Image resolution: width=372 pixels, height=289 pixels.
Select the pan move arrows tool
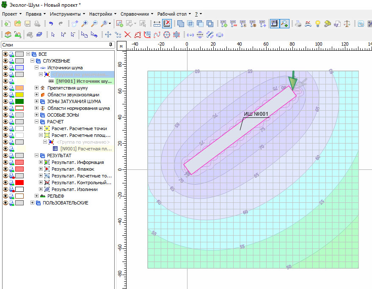point(107,35)
